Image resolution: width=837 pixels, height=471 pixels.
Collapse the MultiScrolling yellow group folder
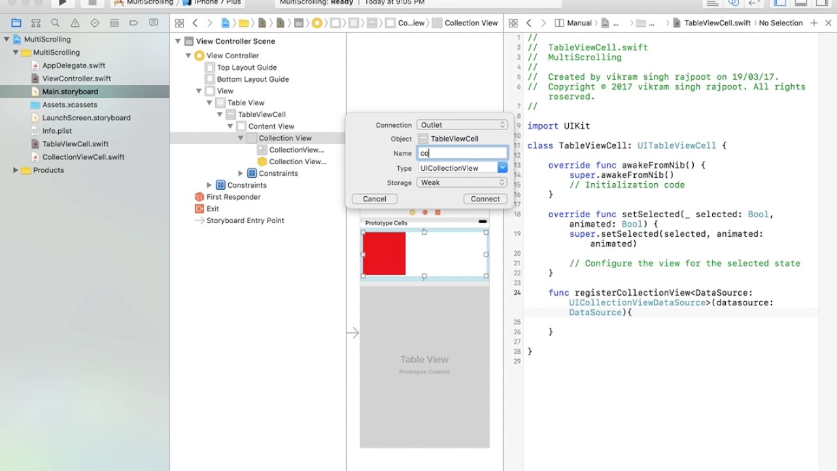pos(16,52)
